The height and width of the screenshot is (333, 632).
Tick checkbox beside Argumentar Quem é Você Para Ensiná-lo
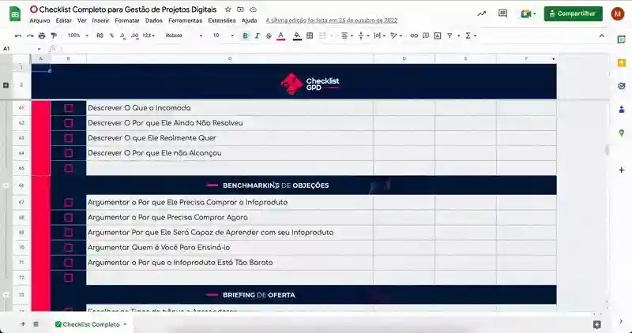click(69, 247)
